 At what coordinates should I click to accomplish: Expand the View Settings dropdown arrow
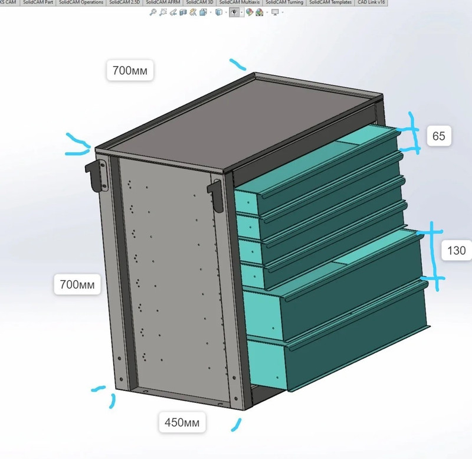[x=282, y=12]
